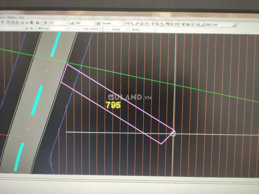Screen dimensions: 259x194
Task: Select the Dimension Edit tool
Action: 198,25
